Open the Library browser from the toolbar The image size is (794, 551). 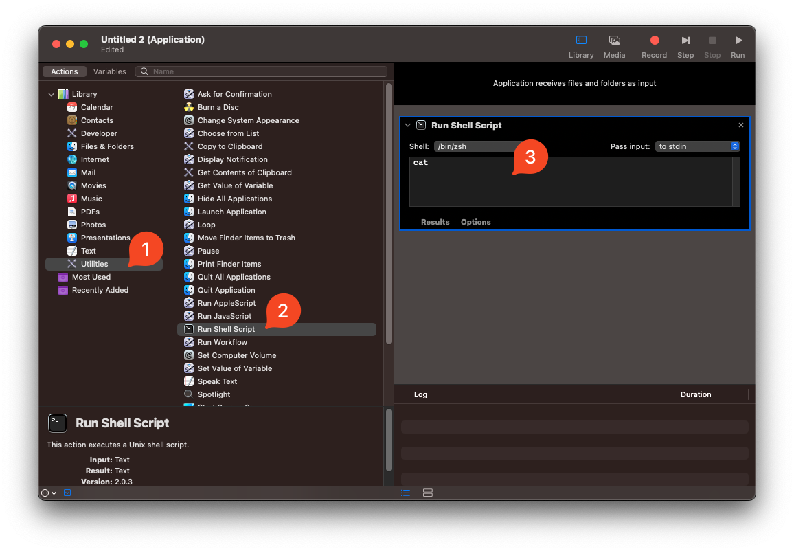click(x=580, y=40)
